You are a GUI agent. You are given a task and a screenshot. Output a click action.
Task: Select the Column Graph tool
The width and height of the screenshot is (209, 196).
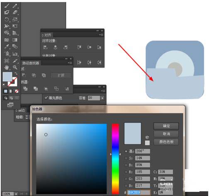pyautogui.click(x=15, y=54)
